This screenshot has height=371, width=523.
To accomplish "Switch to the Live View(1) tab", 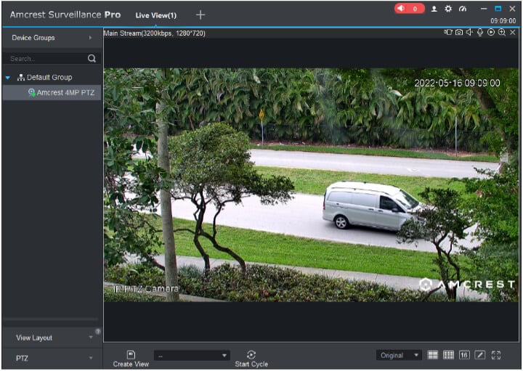I will 155,15.
